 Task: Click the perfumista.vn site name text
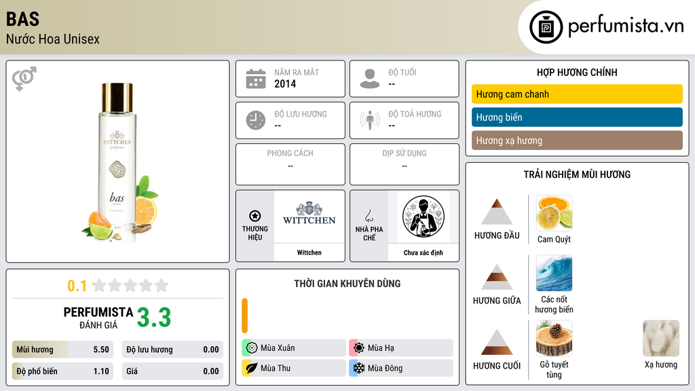[626, 26]
